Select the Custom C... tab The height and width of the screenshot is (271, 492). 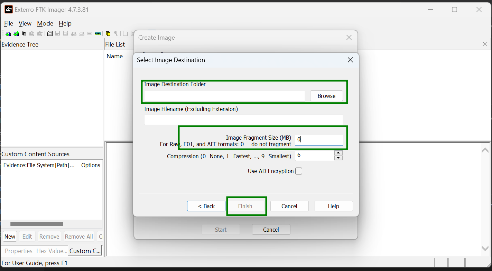[85, 251]
